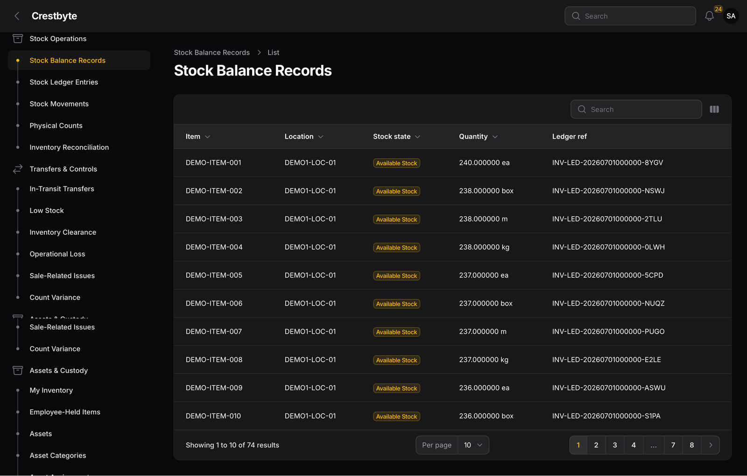Go to page 2
The height and width of the screenshot is (476, 747).
(596, 445)
